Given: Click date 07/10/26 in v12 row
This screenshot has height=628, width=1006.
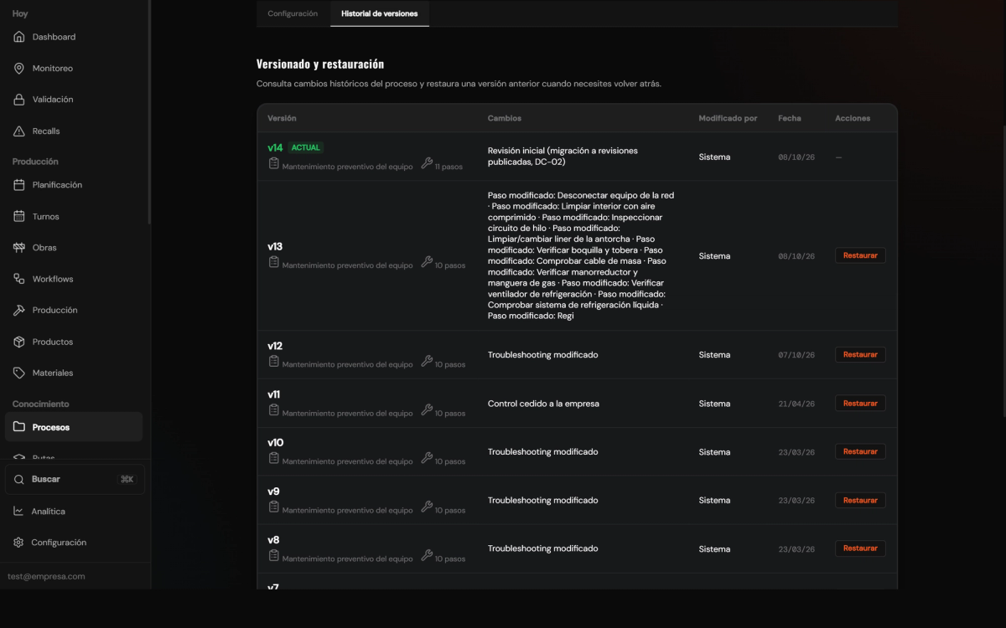Looking at the screenshot, I should 796,355.
